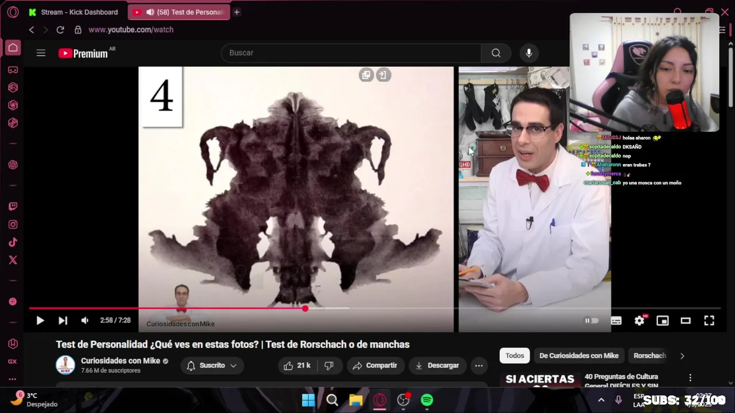Click the search magnifier button

click(496, 53)
